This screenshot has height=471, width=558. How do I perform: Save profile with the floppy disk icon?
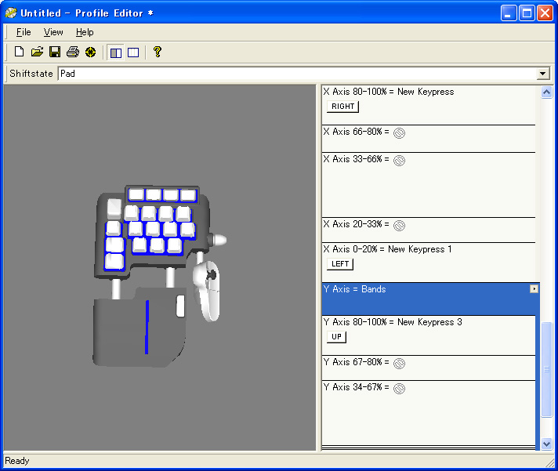pyautogui.click(x=55, y=53)
